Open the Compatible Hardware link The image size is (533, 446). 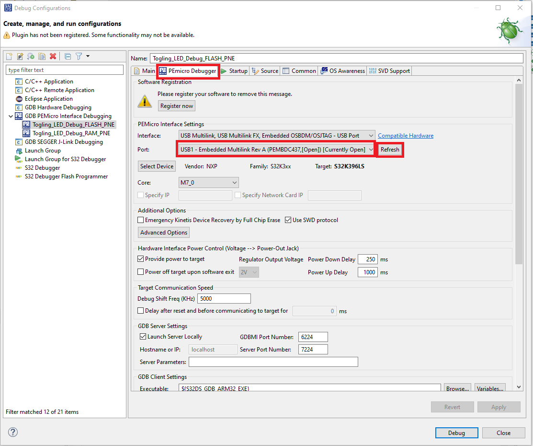(x=406, y=136)
